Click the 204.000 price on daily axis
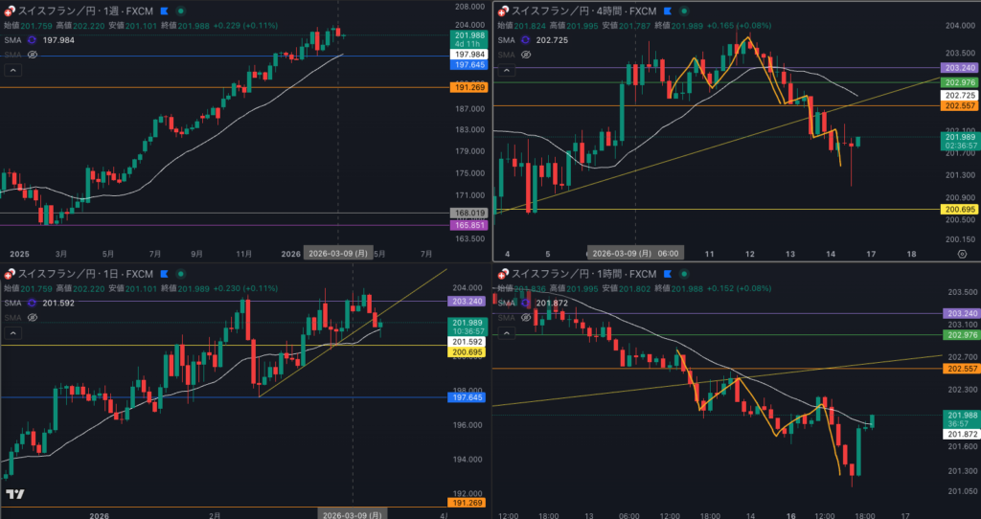981x519 pixels. coord(467,288)
